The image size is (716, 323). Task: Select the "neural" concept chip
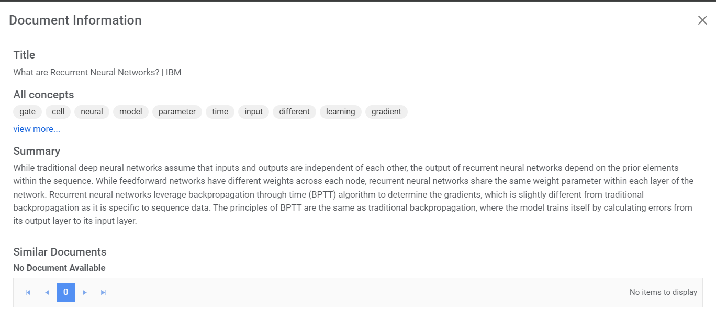[x=92, y=111]
